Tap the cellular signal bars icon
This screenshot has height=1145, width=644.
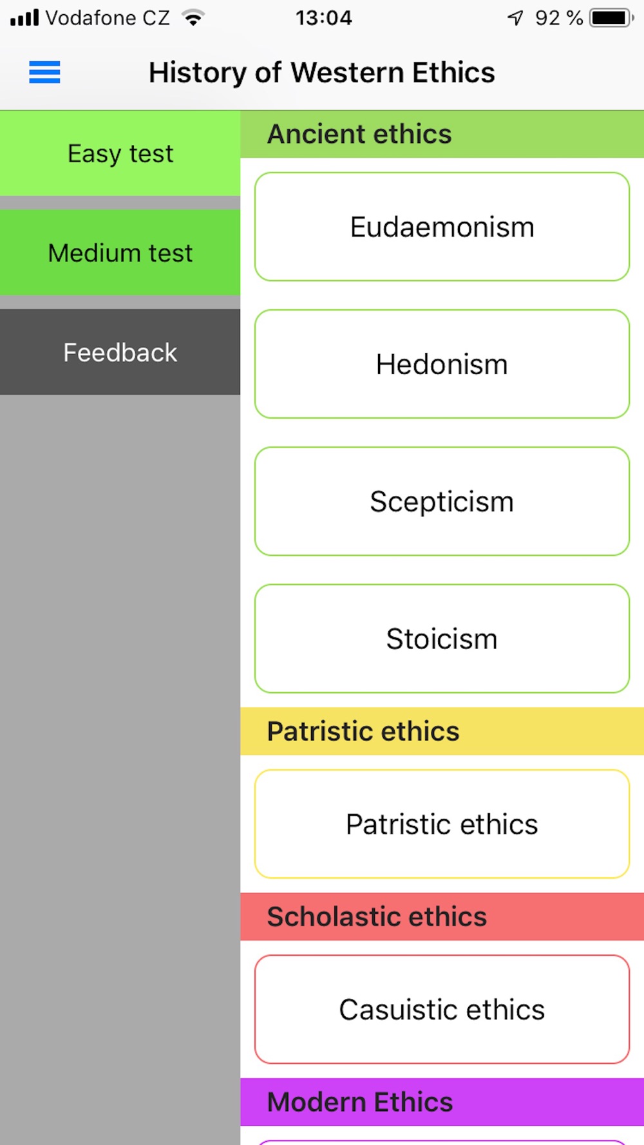[x=24, y=17]
